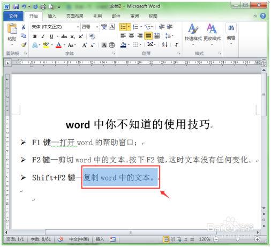Toggle the bulleted list button
This screenshot has height=247, width=271.
(123, 27)
